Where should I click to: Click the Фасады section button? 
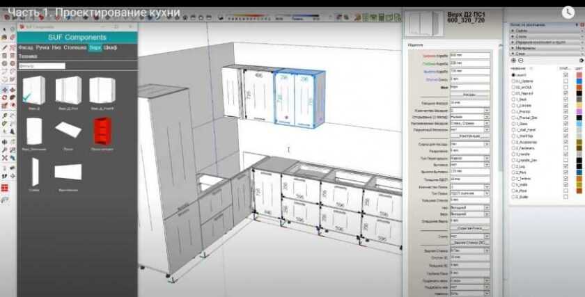point(469,94)
